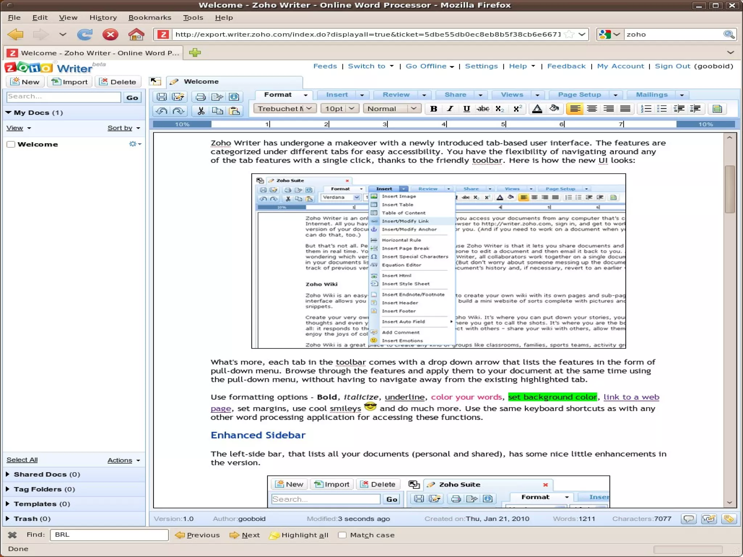Viewport: 743px width, 557px height.
Task: Open the Welcome document gear menu
Action: click(135, 144)
